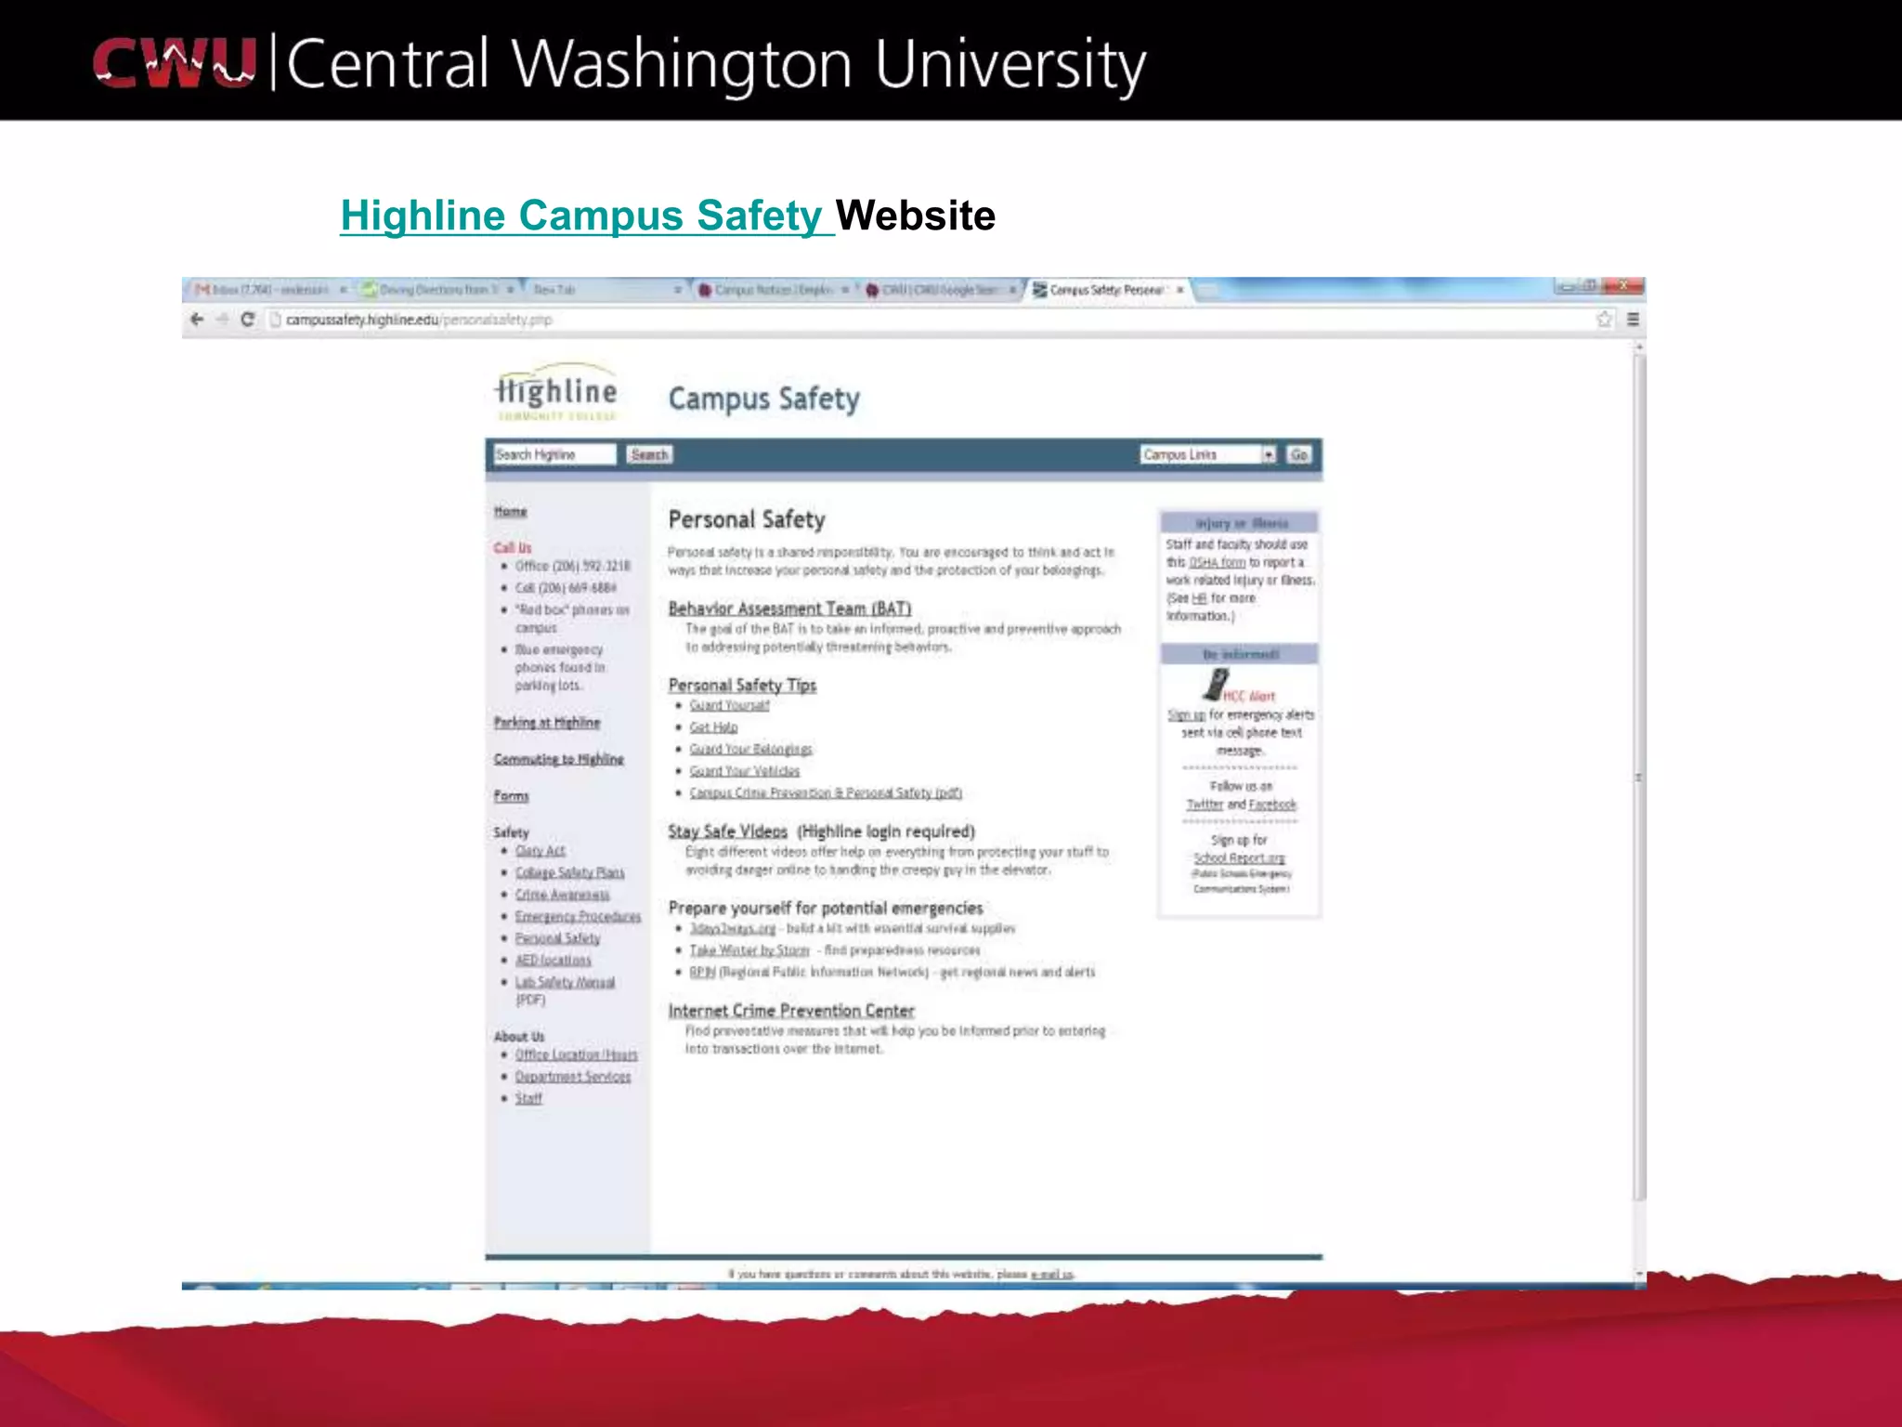Open Personal Safety sidebar link
The width and height of the screenshot is (1902, 1427).
[557, 938]
